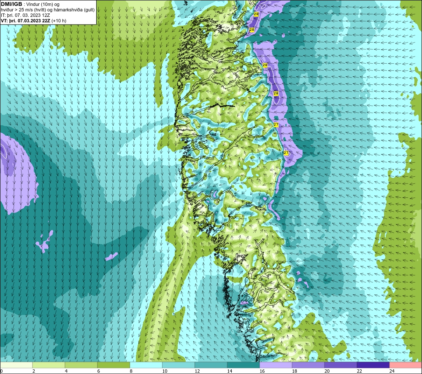The height and width of the screenshot is (374, 422).
Task: Click the "DMI/IGB" title text
Action: pyautogui.click(x=11, y=4)
